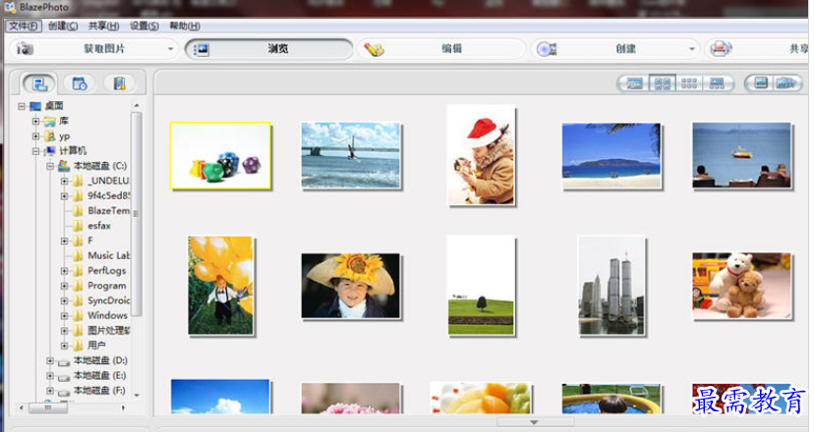Click folder tree scroll down arrow

point(137,395)
